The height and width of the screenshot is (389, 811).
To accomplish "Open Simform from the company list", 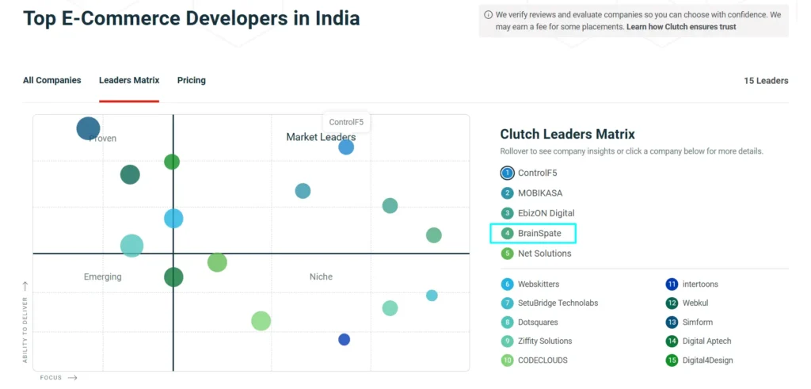I will pyautogui.click(x=690, y=322).
